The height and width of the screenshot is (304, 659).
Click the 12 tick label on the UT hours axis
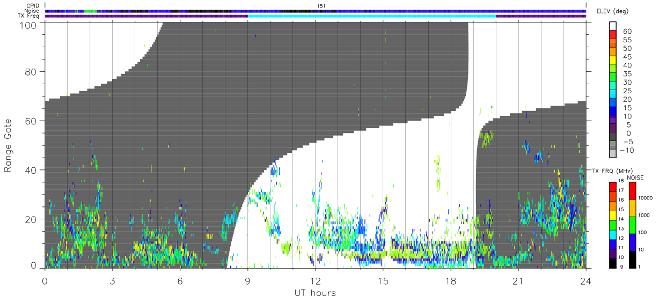click(x=316, y=281)
